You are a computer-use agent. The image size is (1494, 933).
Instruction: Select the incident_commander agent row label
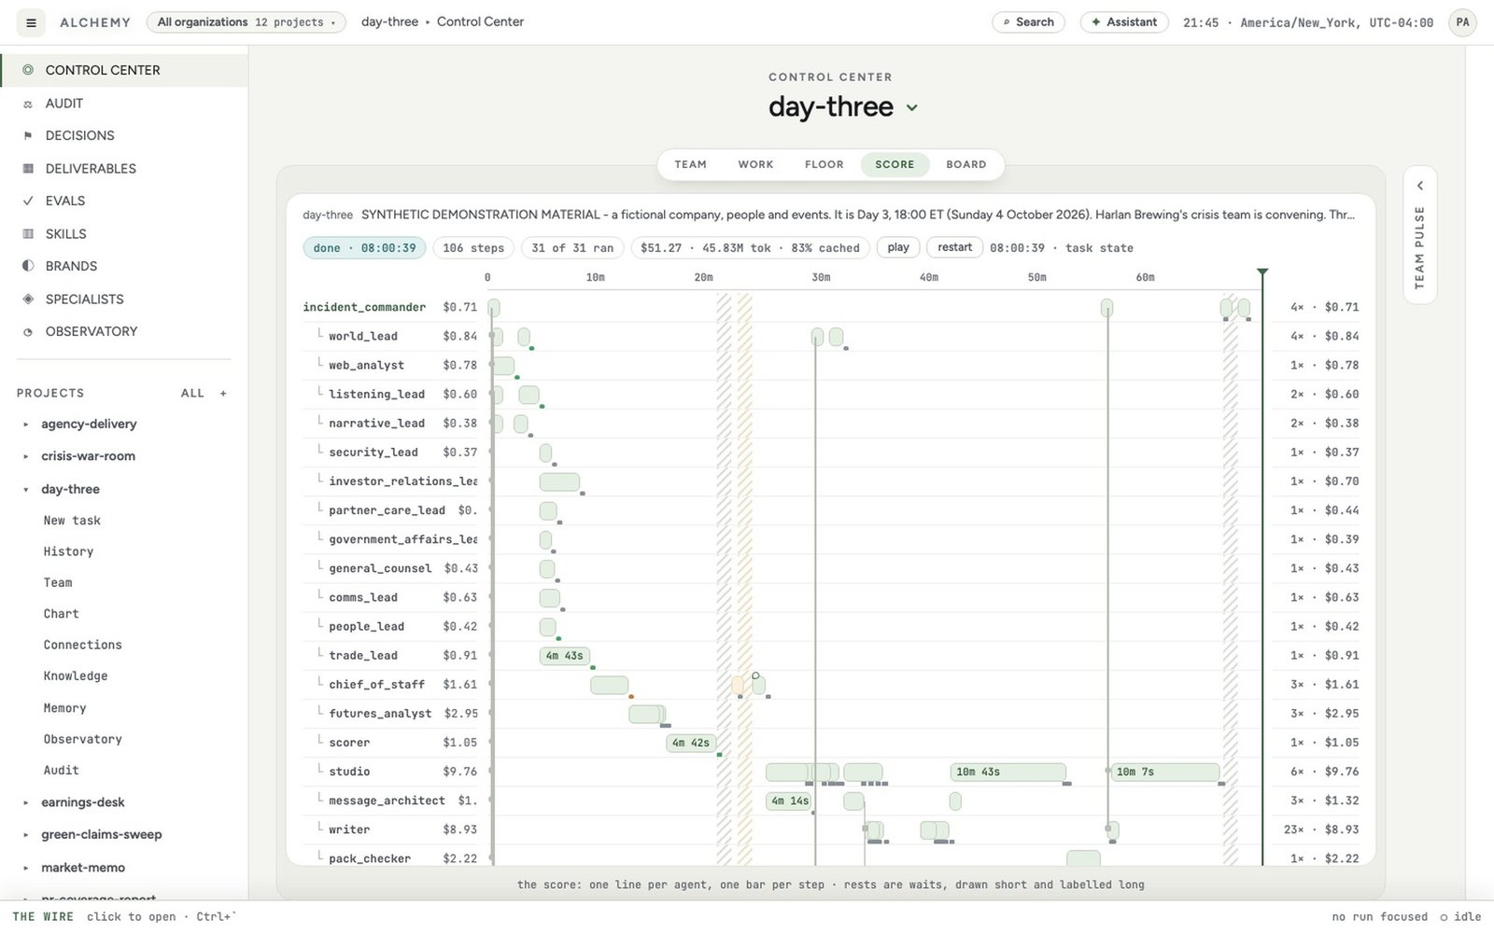(364, 308)
